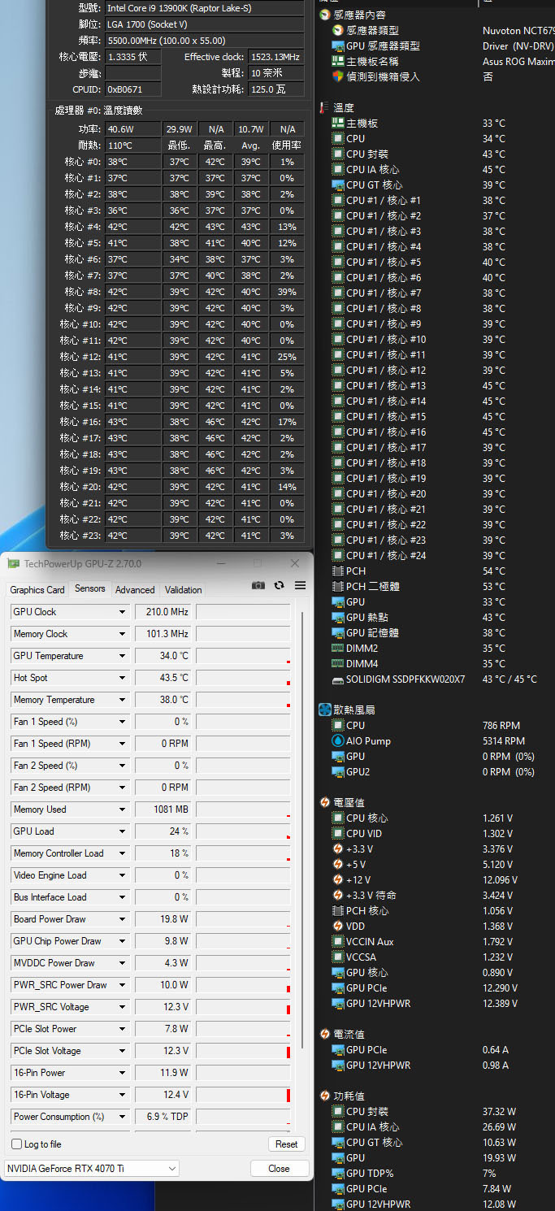The width and height of the screenshot is (555, 1211).
Task: Select the CPU VID 1.302 V row
Action: tap(436, 833)
